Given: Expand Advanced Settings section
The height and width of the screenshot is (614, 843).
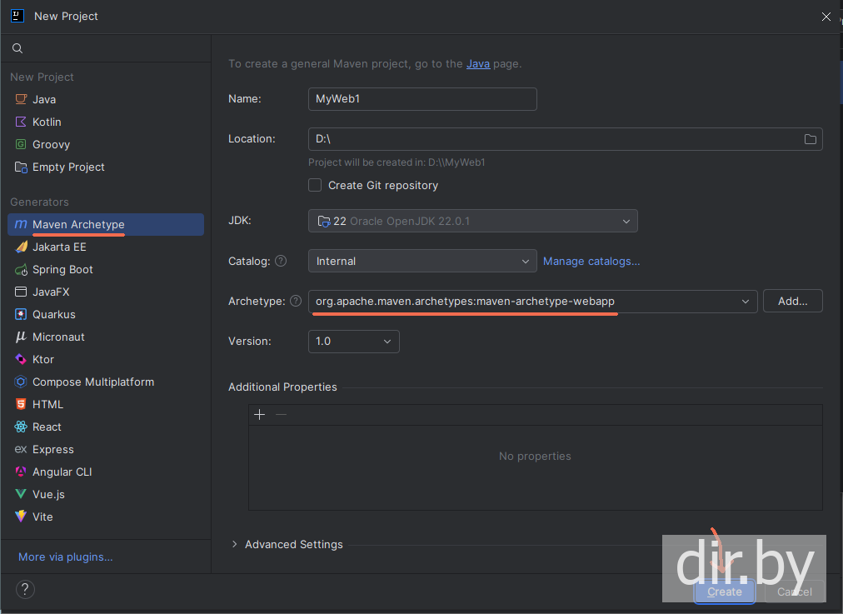Looking at the screenshot, I should (x=234, y=544).
